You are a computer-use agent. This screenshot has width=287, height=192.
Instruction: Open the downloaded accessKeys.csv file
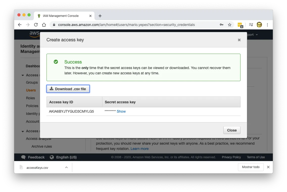click(x=37, y=168)
